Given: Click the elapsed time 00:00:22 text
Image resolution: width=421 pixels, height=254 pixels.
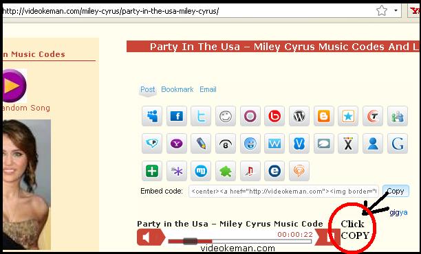Looking at the screenshot, I should [295, 235].
